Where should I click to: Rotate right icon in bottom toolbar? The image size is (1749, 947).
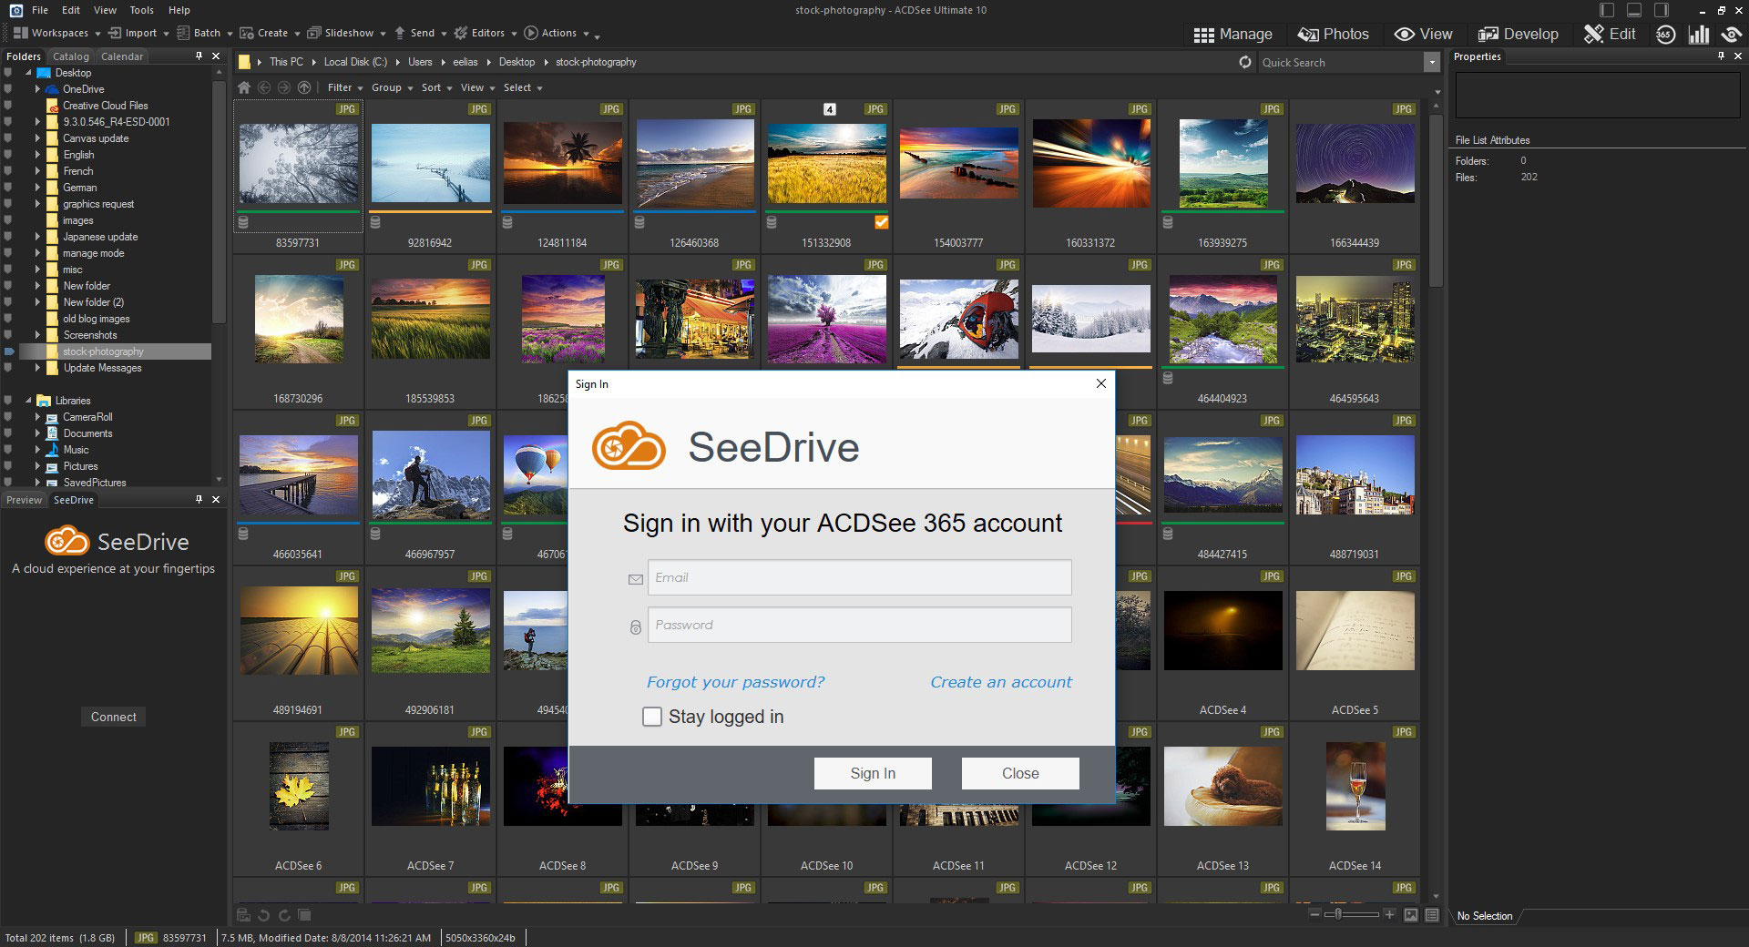pyautogui.click(x=284, y=915)
